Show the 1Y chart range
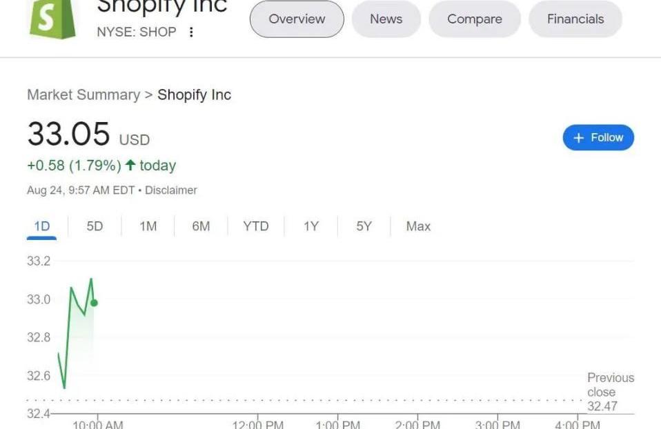The image size is (661, 429). pyautogui.click(x=311, y=226)
